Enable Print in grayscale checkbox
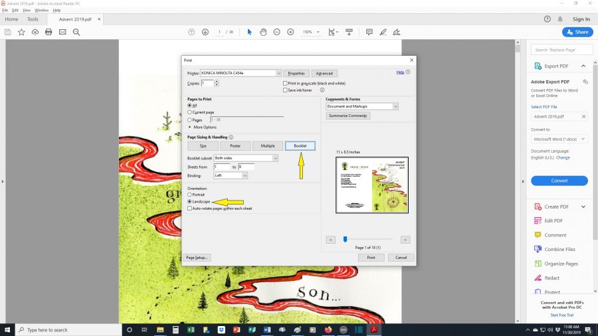This screenshot has height=336, width=598. (x=285, y=84)
